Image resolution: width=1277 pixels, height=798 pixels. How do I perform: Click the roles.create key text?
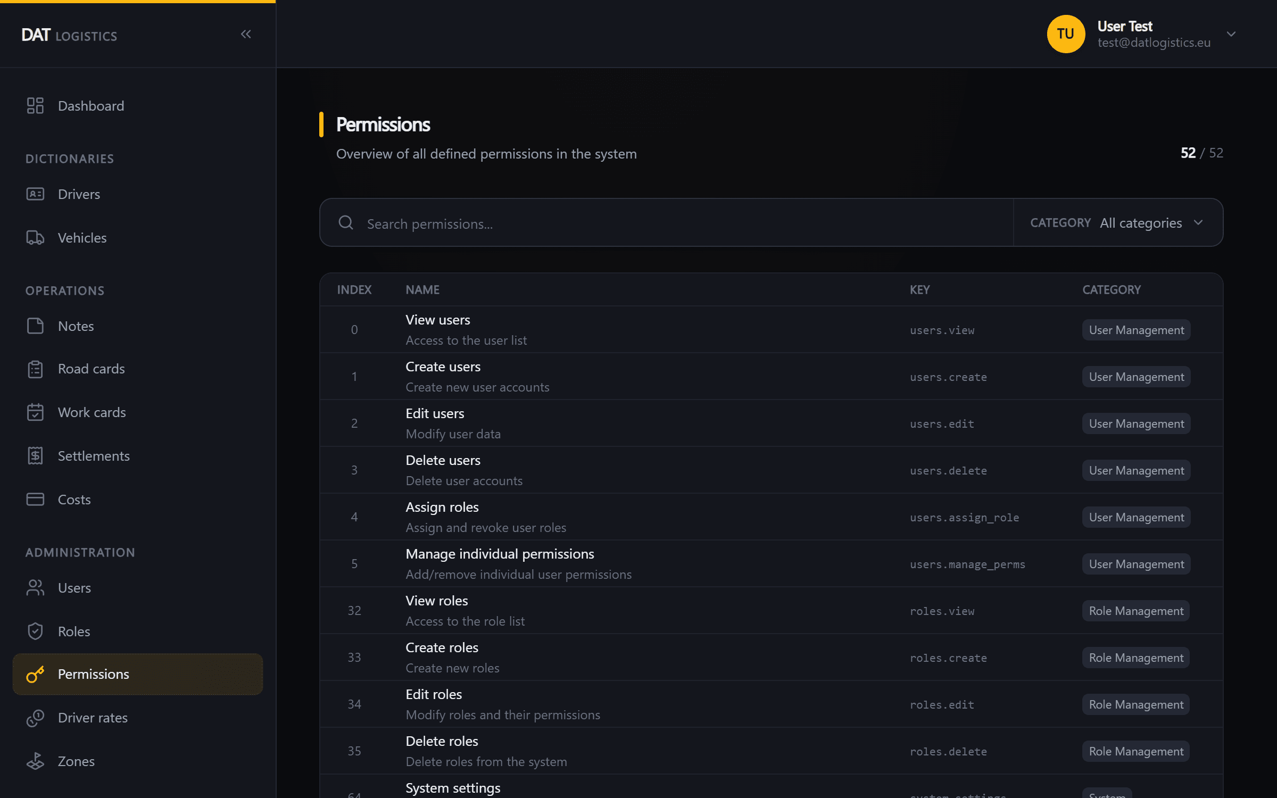(948, 658)
